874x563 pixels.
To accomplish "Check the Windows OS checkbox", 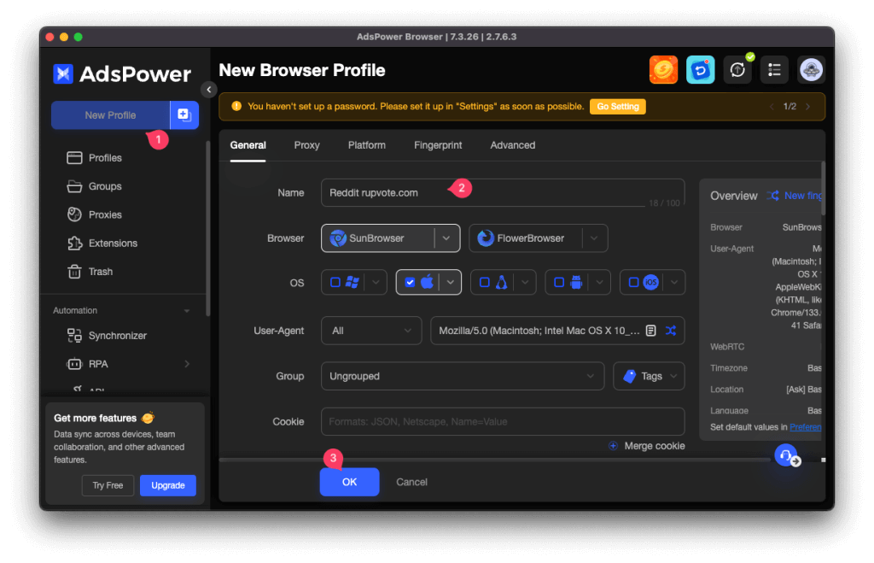I will 335,282.
